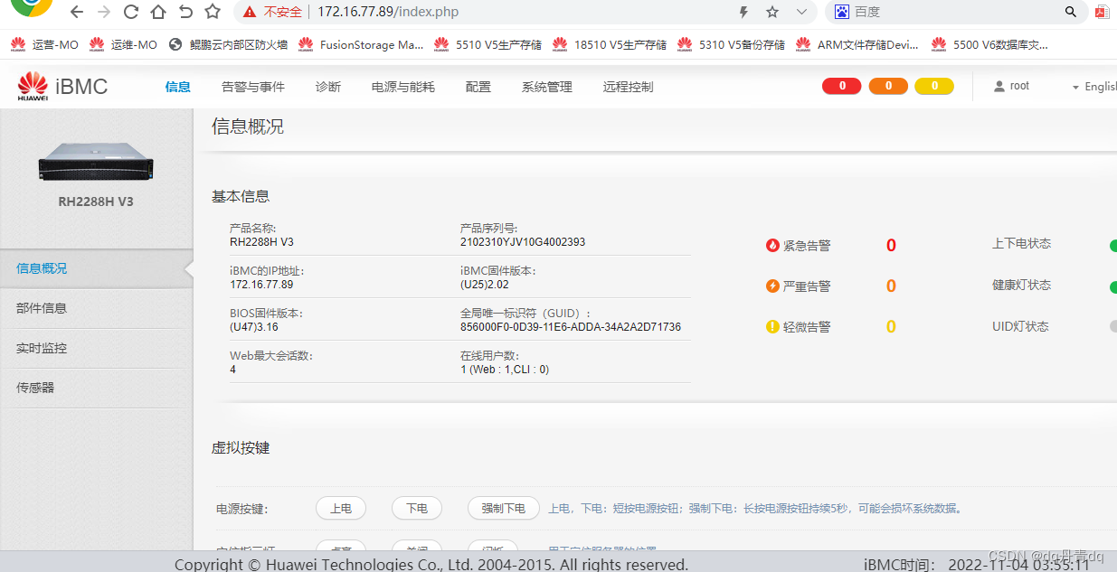
Task: Click the orange 严重告警 major alarm icon
Action: point(772,286)
